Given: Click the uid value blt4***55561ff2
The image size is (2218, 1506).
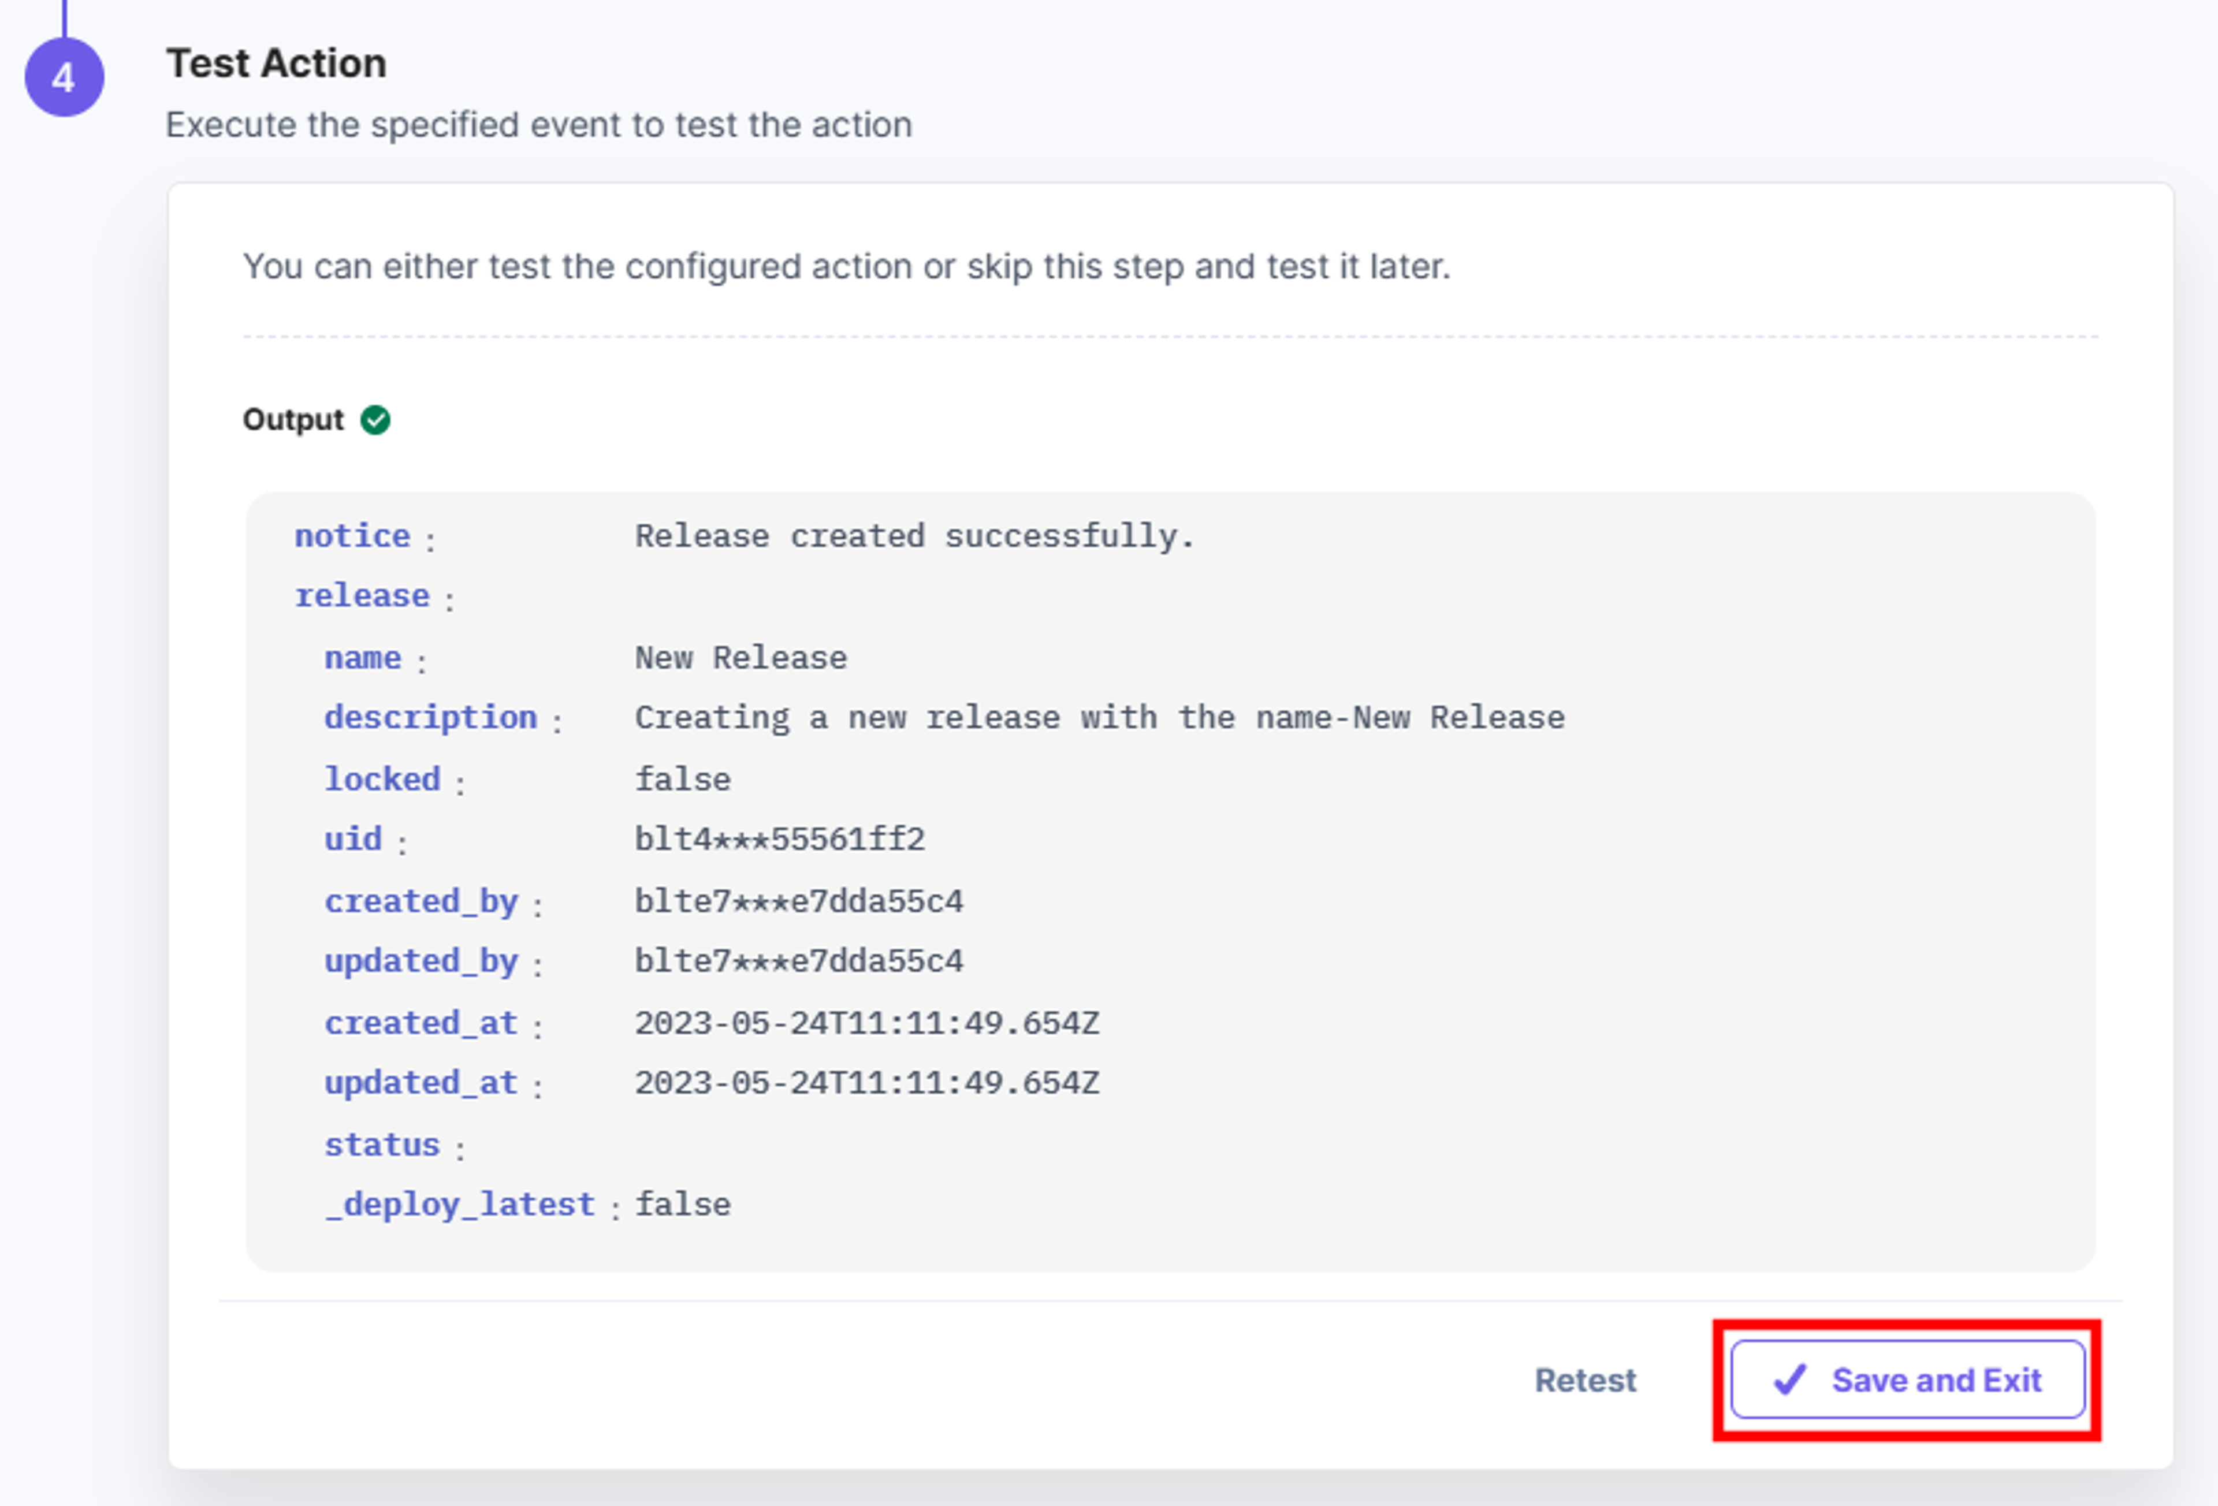Looking at the screenshot, I should click(780, 840).
